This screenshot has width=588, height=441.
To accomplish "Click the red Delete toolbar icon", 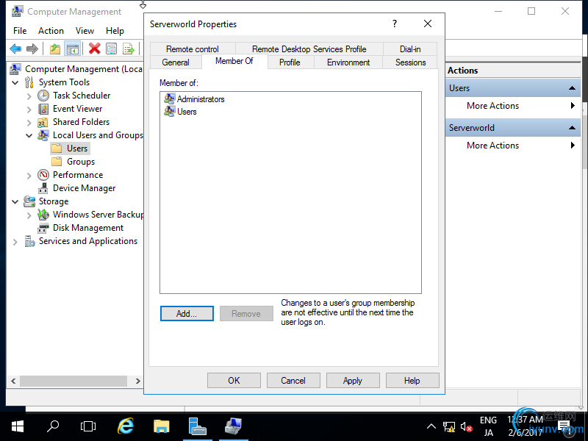I will [95, 49].
